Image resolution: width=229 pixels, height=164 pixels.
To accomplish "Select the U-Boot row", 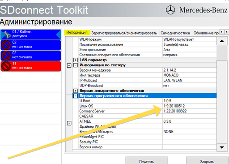I will pyautogui.click(x=148, y=101).
